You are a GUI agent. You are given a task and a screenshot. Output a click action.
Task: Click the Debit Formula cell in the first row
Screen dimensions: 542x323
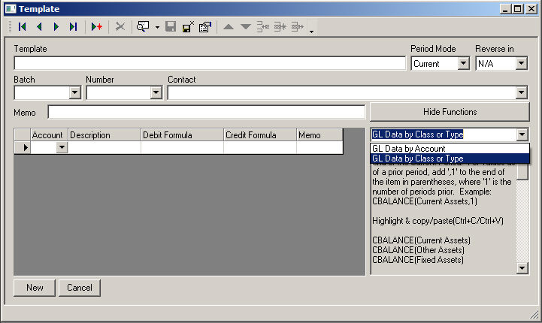182,147
